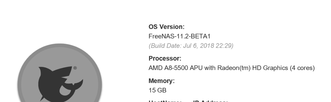The image size is (331, 102).
Task: Select the Processor heading
Action: click(x=165, y=58)
